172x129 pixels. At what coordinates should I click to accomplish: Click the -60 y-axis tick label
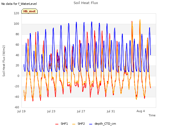[x=17, y=107]
